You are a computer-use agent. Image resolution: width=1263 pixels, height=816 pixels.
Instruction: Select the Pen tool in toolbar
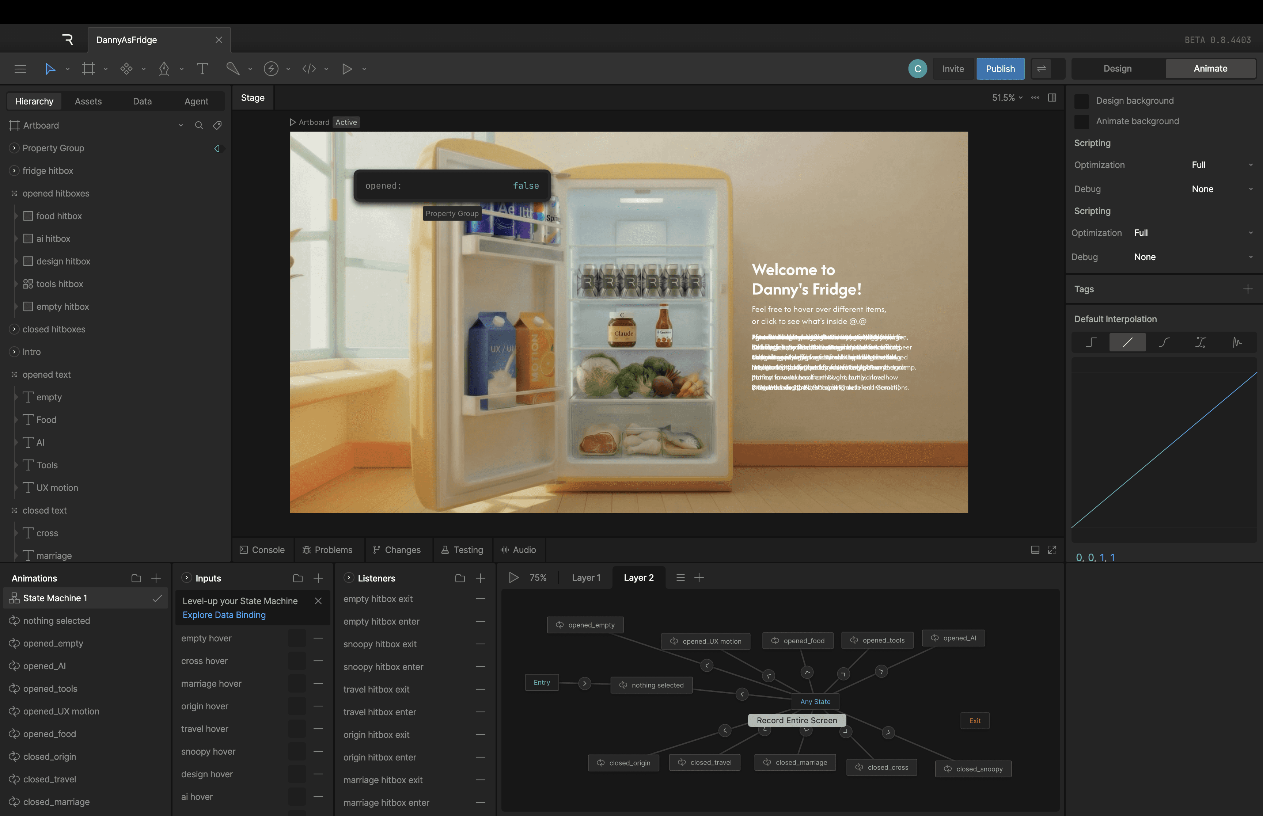point(164,69)
